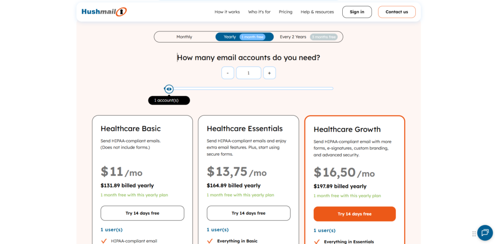Click the checkmark beside Everything in Basic
The height and width of the screenshot is (244, 495).
[x=210, y=241]
